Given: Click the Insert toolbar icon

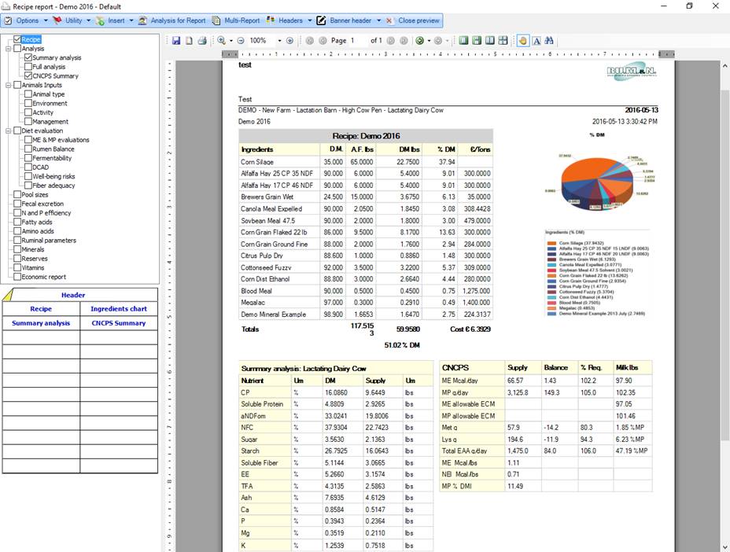Looking at the screenshot, I should [x=100, y=20].
